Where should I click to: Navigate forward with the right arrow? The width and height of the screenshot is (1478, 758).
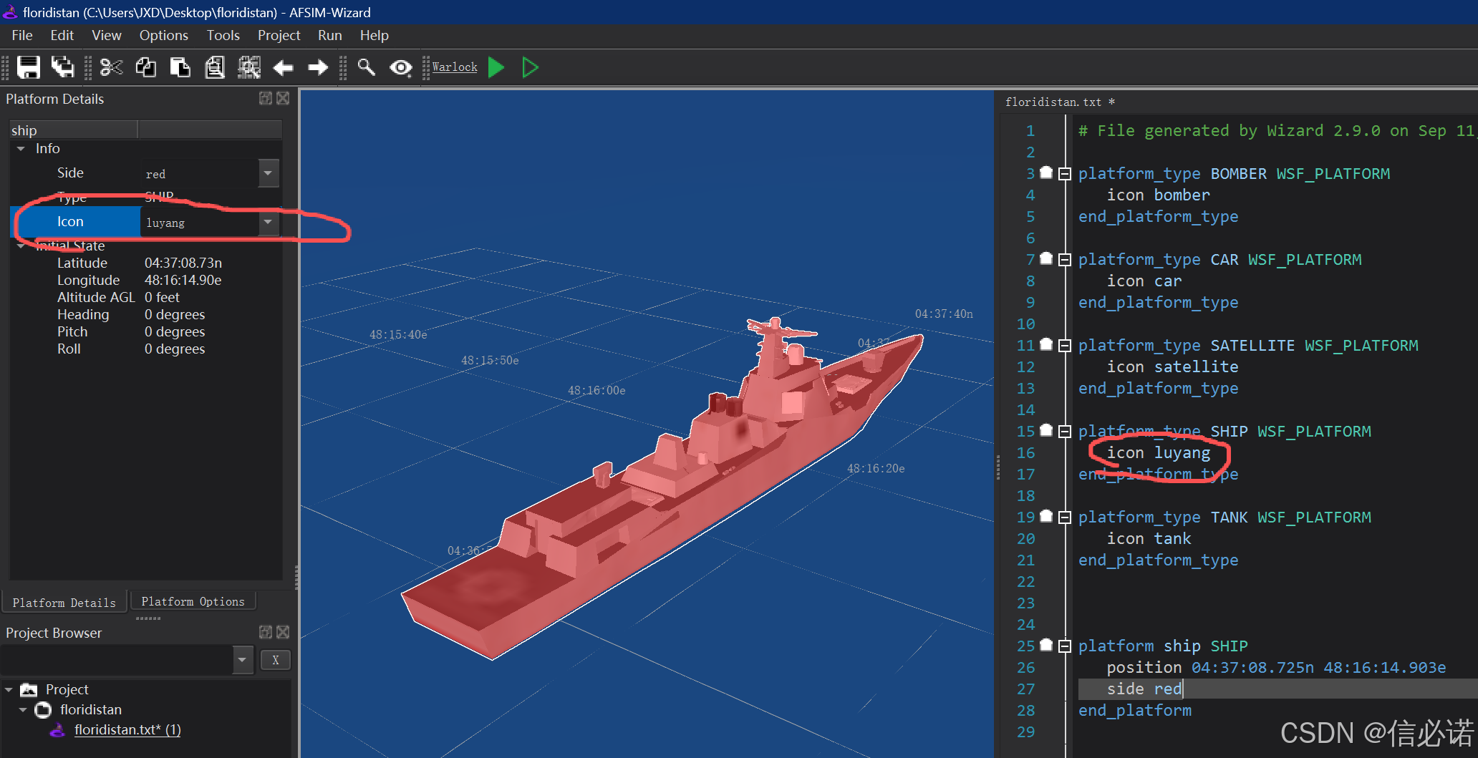(318, 67)
